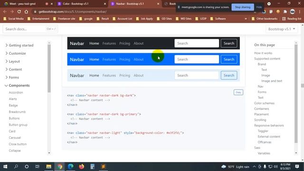
Task: Open Chrome three-dot menu
Action: [x=300, y=11]
